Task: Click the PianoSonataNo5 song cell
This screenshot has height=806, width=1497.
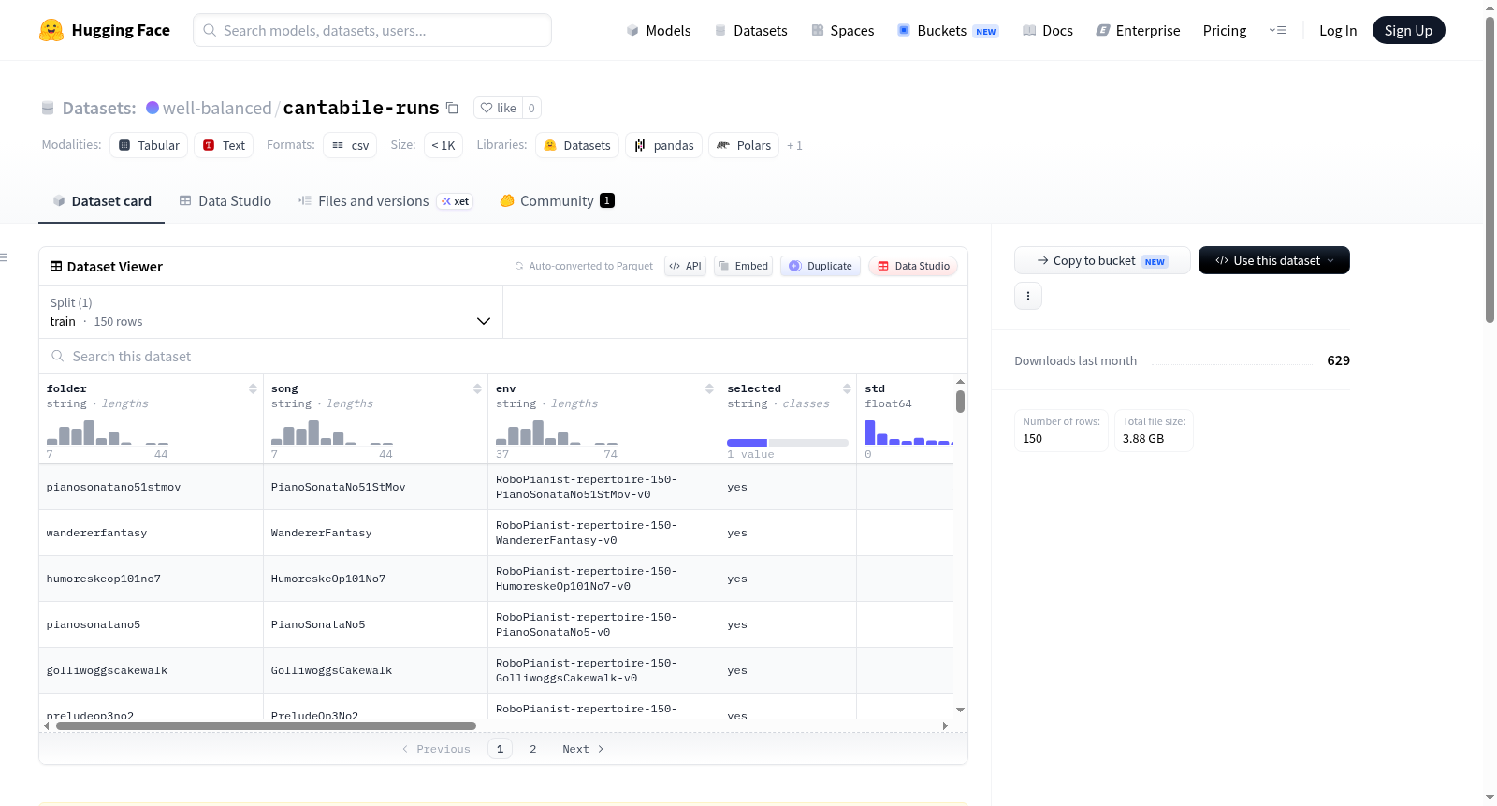Action: [376, 624]
